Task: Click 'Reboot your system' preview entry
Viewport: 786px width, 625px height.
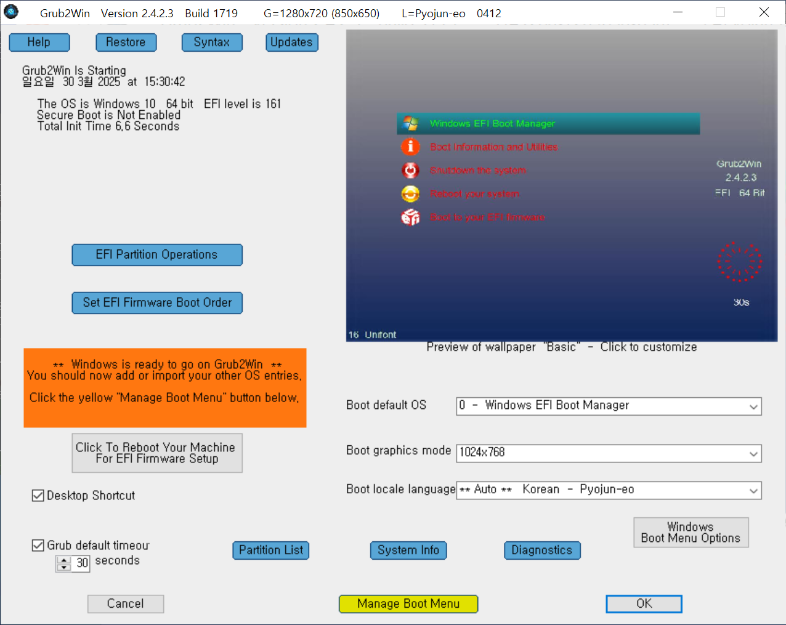Action: (474, 194)
